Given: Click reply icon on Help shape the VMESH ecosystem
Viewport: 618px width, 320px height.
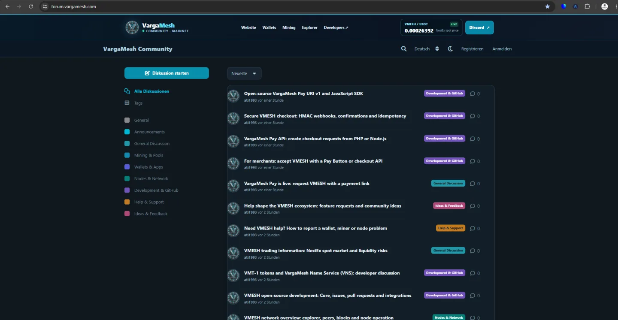Looking at the screenshot, I should pos(473,206).
